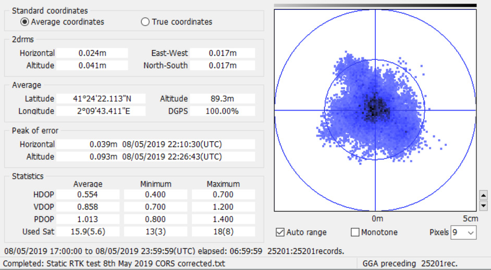491x270 pixels.
Task: Uncheck the Auto range checkbox
Action: (x=280, y=232)
